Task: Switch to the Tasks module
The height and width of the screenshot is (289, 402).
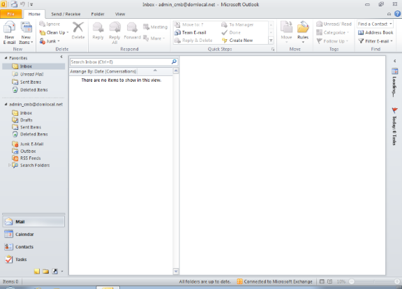Action: pos(33,259)
